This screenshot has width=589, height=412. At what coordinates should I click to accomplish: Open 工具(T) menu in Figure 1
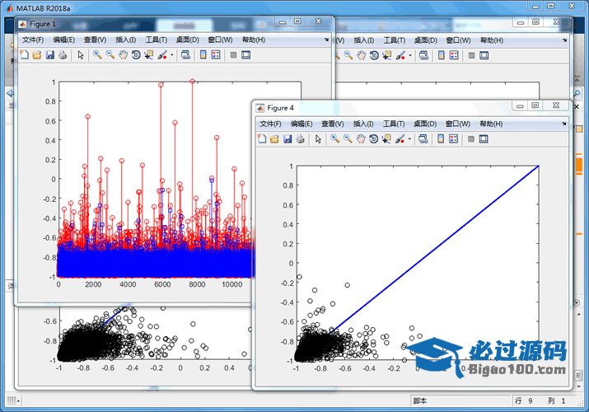pos(155,40)
